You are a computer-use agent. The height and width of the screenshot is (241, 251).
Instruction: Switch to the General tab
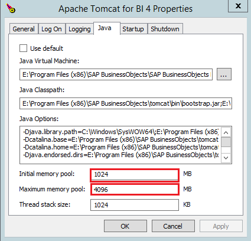tap(24, 29)
